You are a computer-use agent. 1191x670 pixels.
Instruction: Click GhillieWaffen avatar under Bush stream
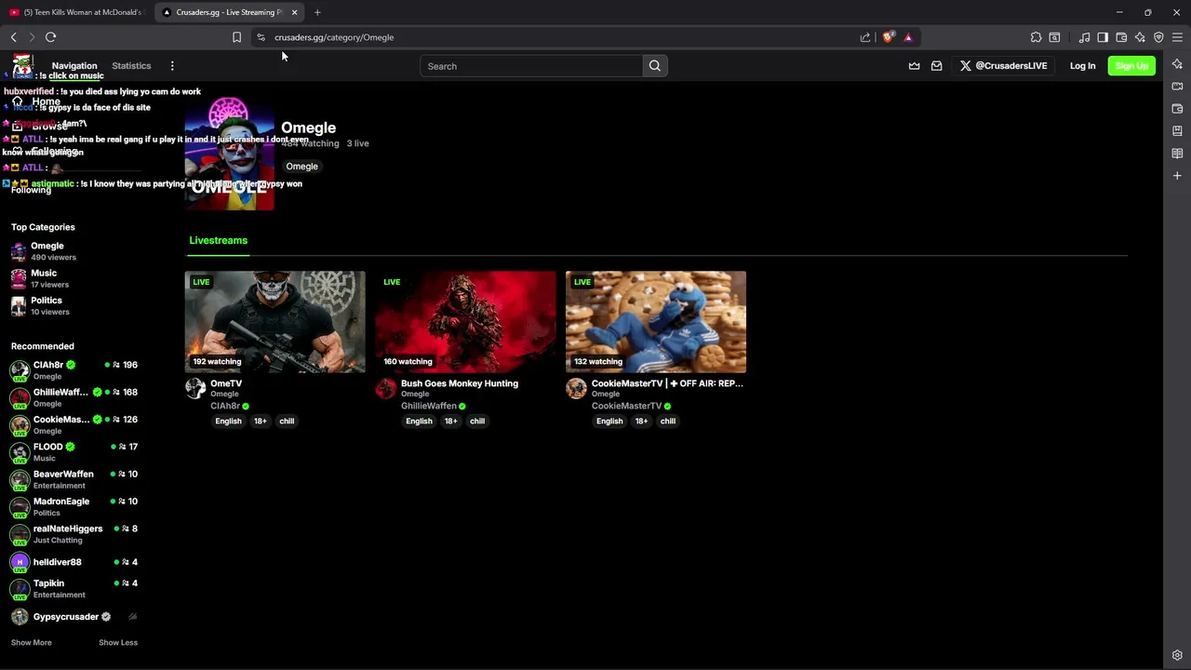coord(386,388)
